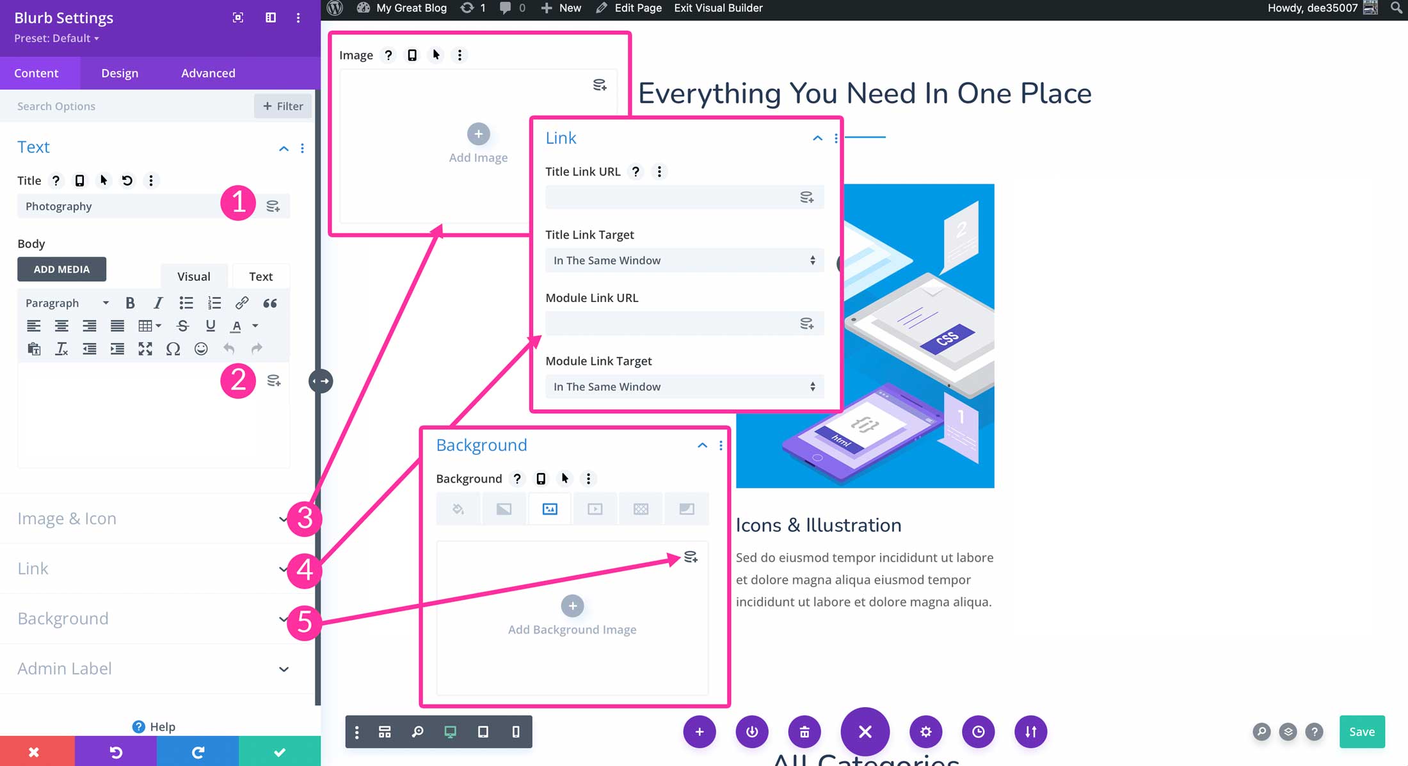Switch to the Advanced tab
The image size is (1408, 766).
coord(207,73)
